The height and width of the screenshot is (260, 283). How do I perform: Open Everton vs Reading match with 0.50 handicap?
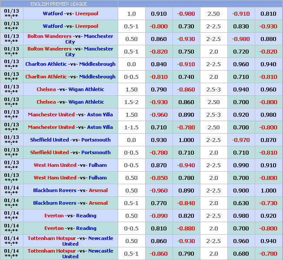point(70,216)
